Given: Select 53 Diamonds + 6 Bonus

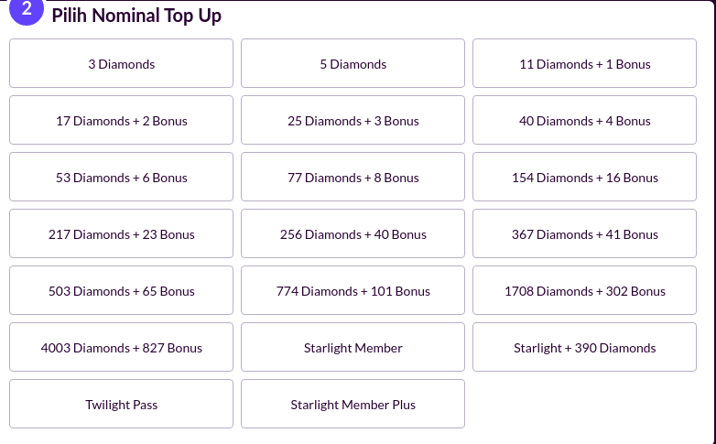Looking at the screenshot, I should pos(122,178).
